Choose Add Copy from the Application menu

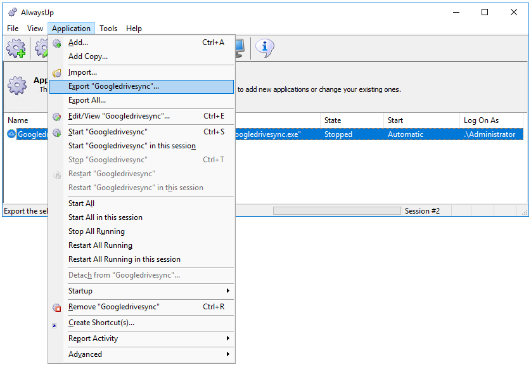(88, 56)
